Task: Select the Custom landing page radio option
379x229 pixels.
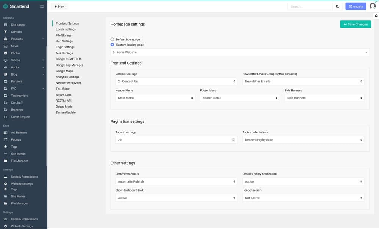Action: [112, 45]
